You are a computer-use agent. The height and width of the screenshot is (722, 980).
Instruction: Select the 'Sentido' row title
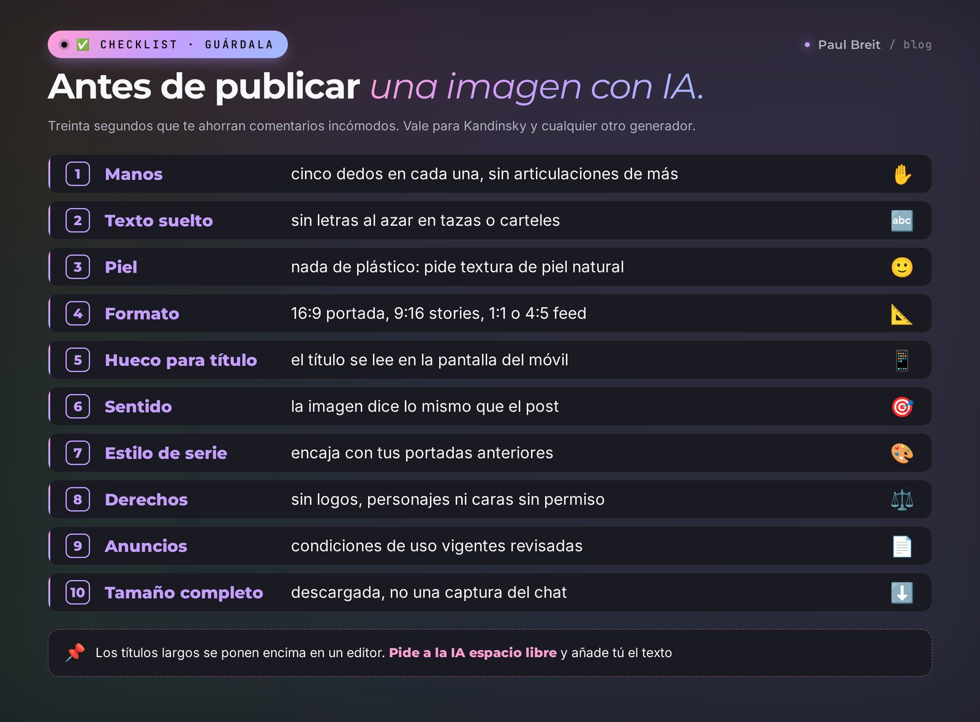[138, 407]
